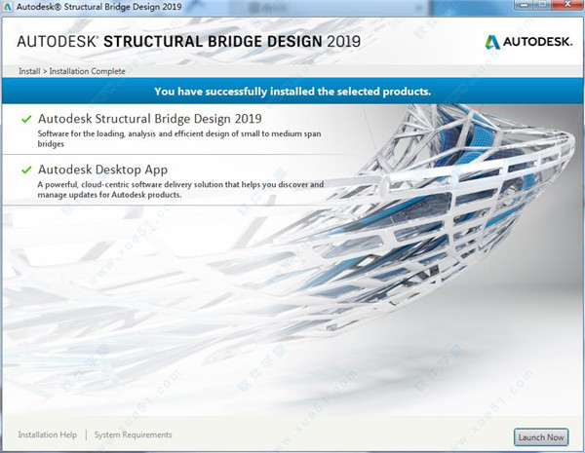The image size is (585, 453).
Task: Open the Installation Help link
Action: (x=49, y=434)
